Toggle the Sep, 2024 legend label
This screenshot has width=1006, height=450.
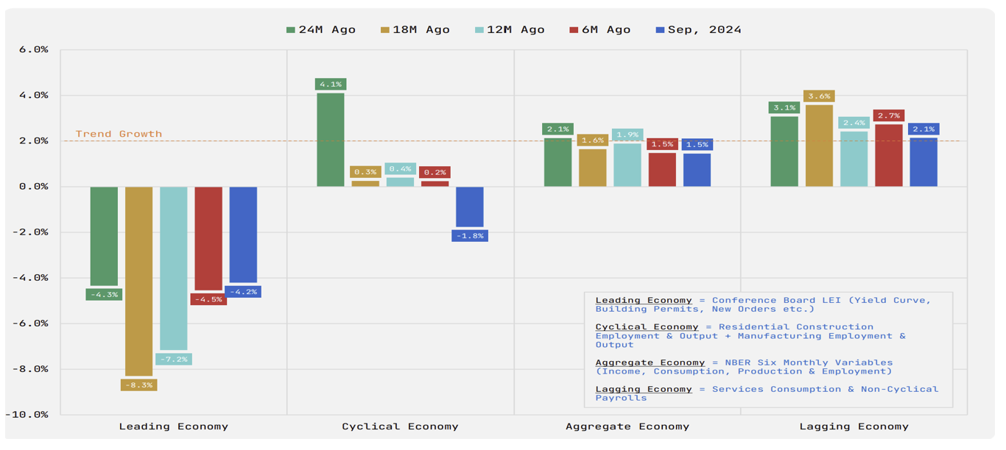point(705,30)
